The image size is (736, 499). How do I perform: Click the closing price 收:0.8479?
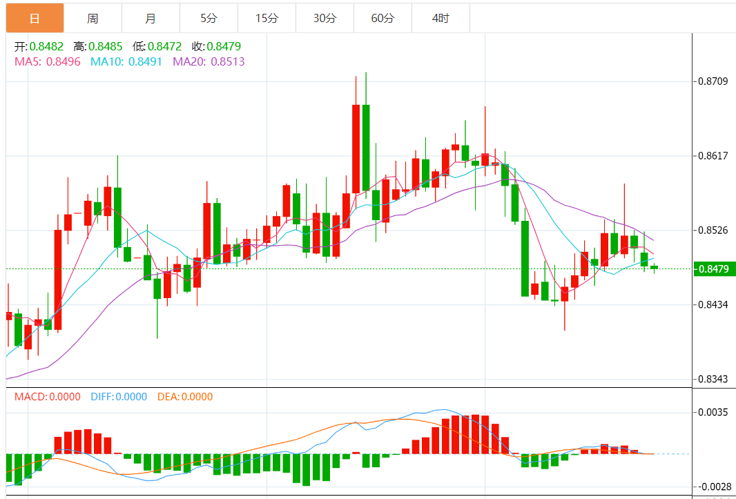(216, 46)
